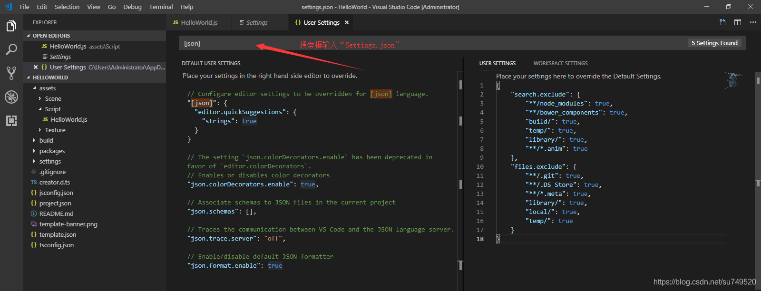761x291 pixels.
Task: Click the Split Editor icon
Action: 738,22
